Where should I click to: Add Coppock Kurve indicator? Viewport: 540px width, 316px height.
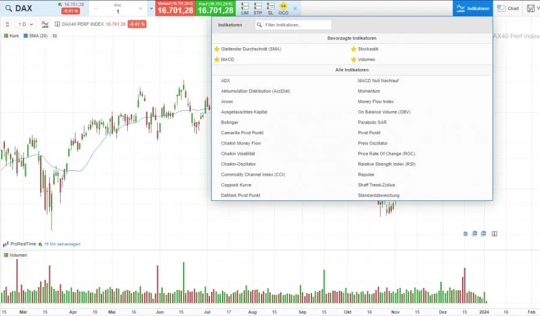click(x=236, y=185)
